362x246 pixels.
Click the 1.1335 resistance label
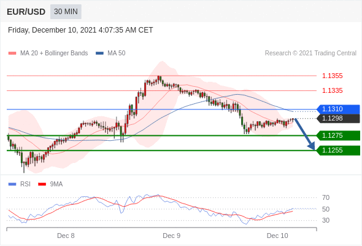(x=332, y=90)
